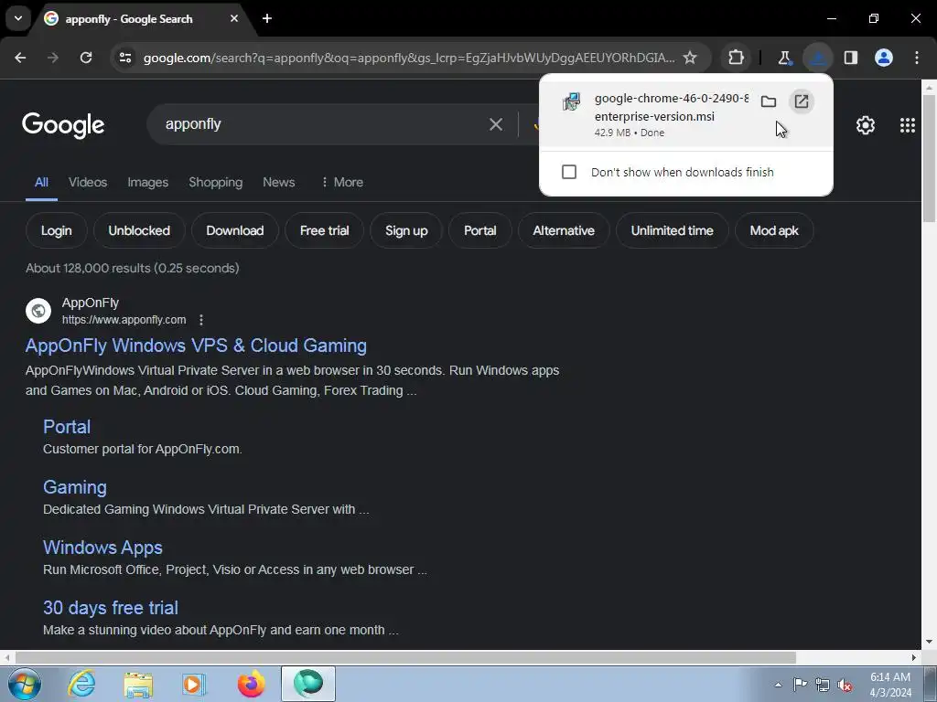Open Chrome Labs flask icon
This screenshot has width=937, height=702.
(x=784, y=58)
